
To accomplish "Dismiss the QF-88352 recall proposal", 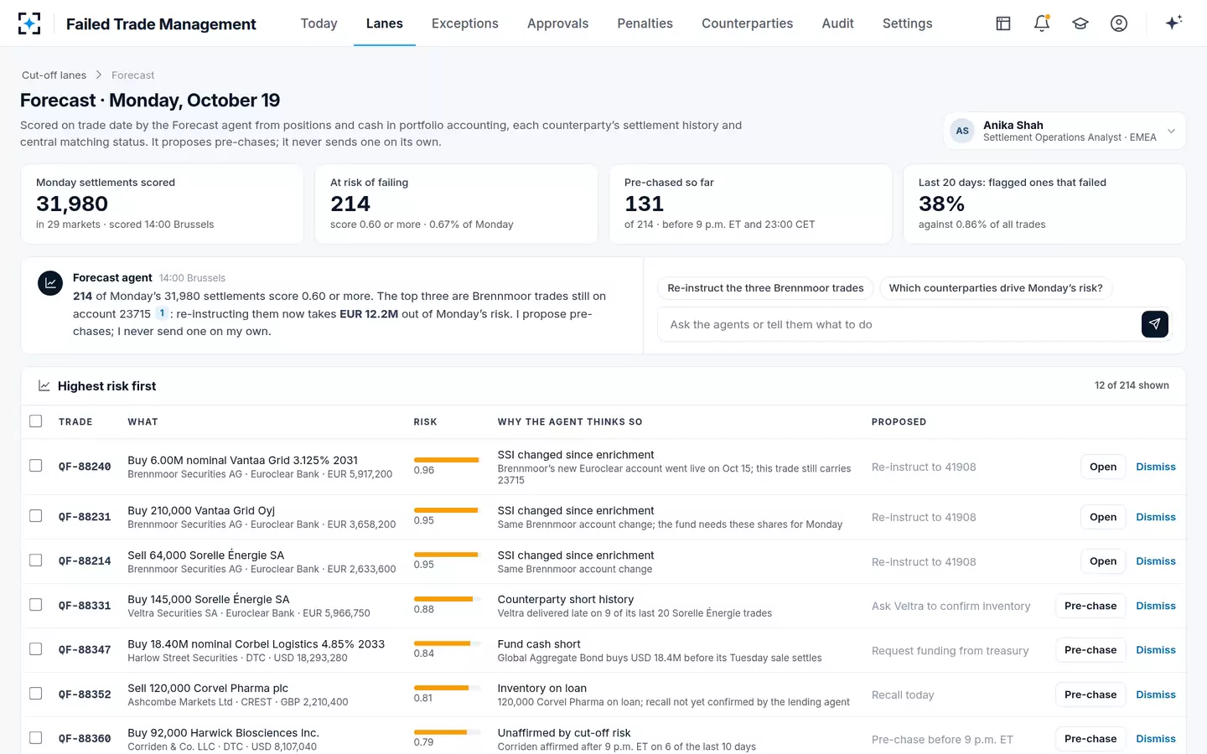I will [1156, 695].
